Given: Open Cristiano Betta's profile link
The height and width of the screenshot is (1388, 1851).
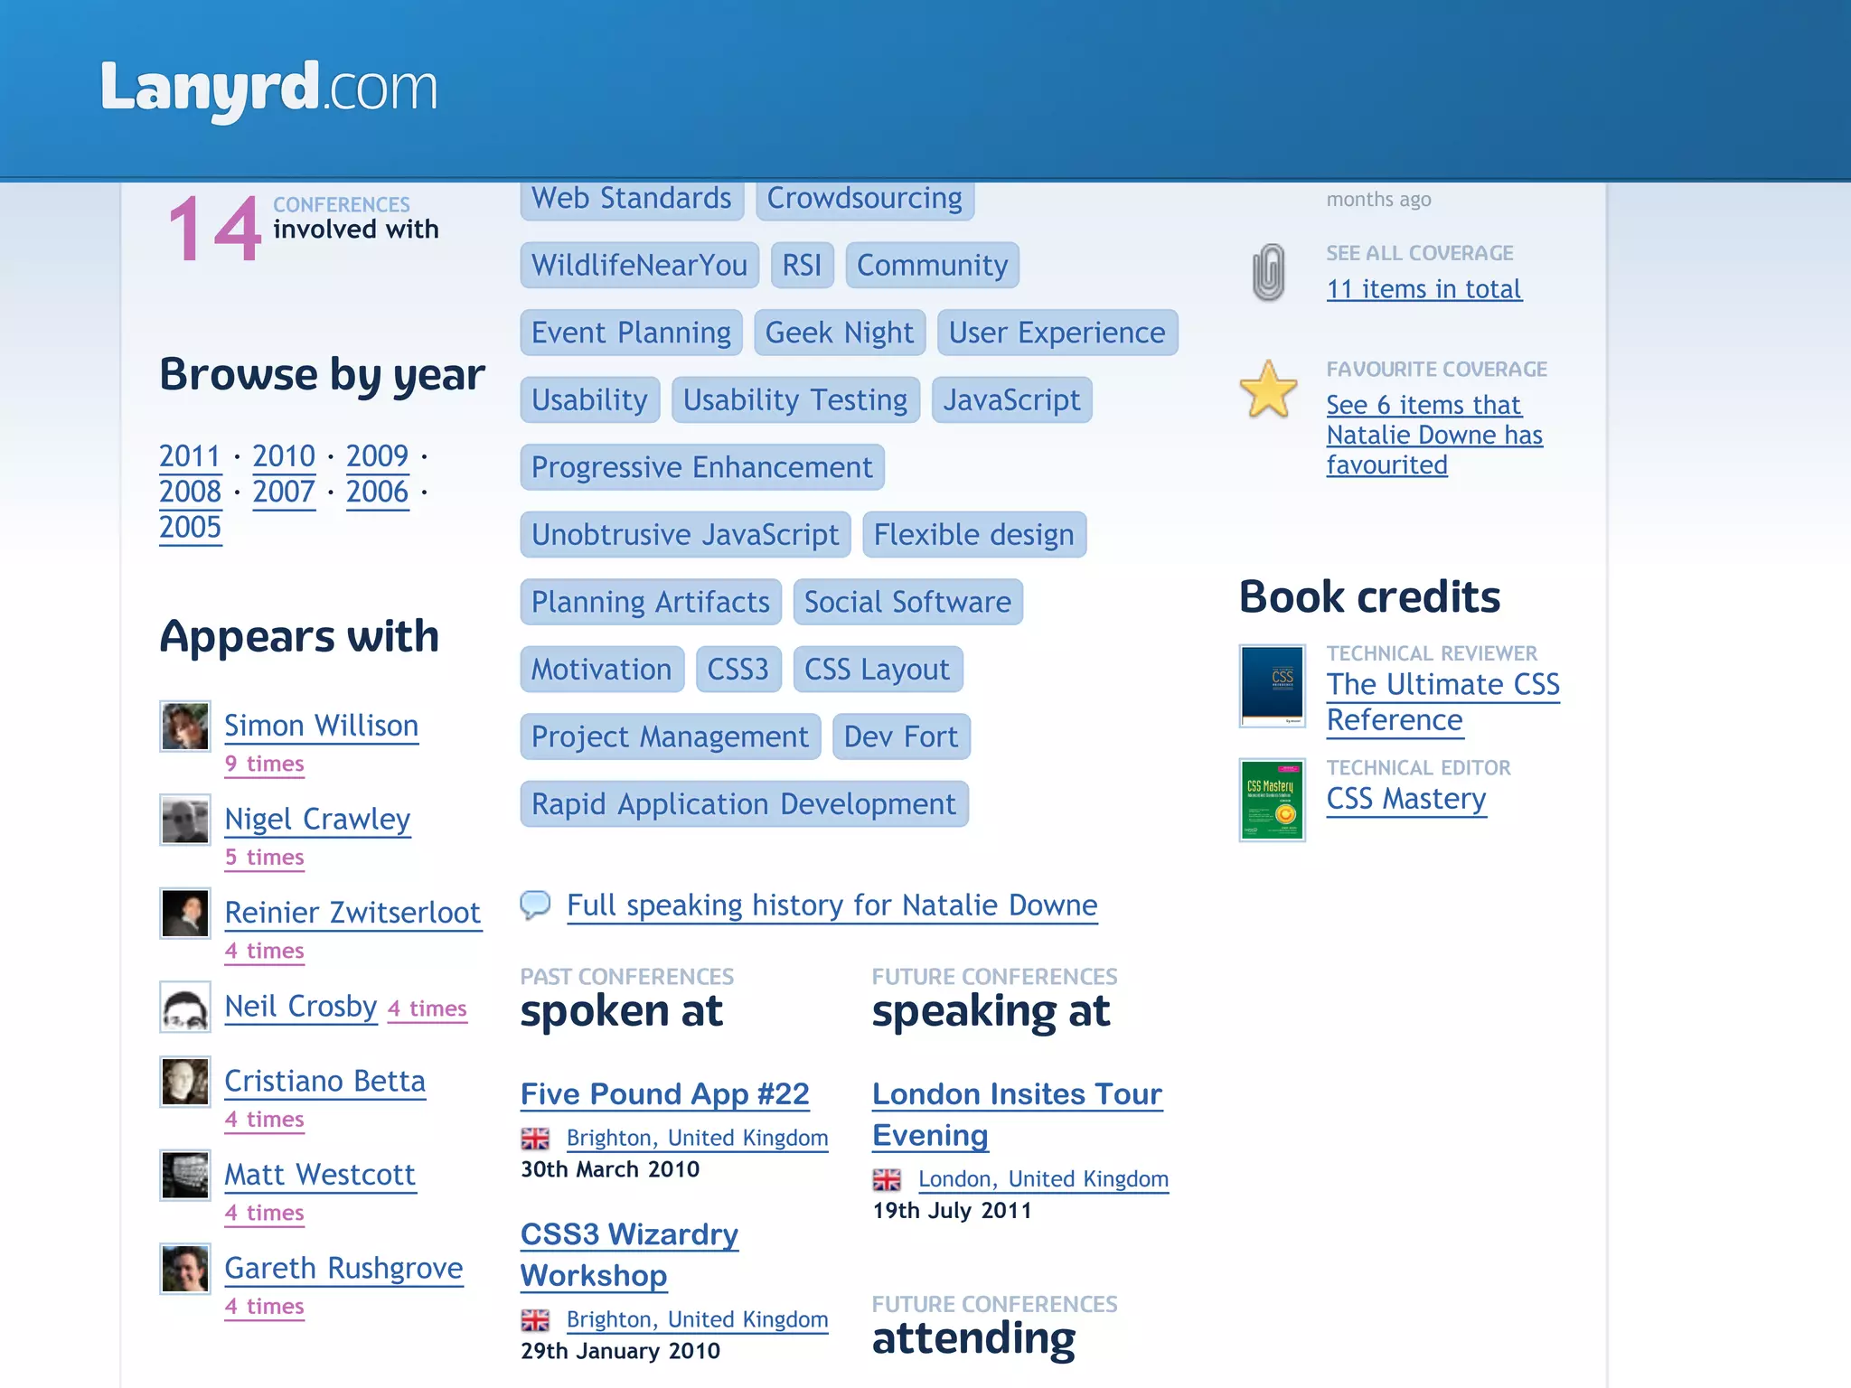Looking at the screenshot, I should pyautogui.click(x=324, y=1082).
